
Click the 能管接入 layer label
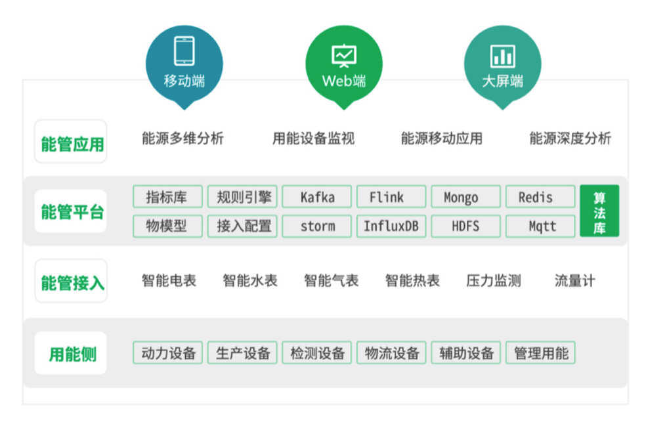(72, 282)
